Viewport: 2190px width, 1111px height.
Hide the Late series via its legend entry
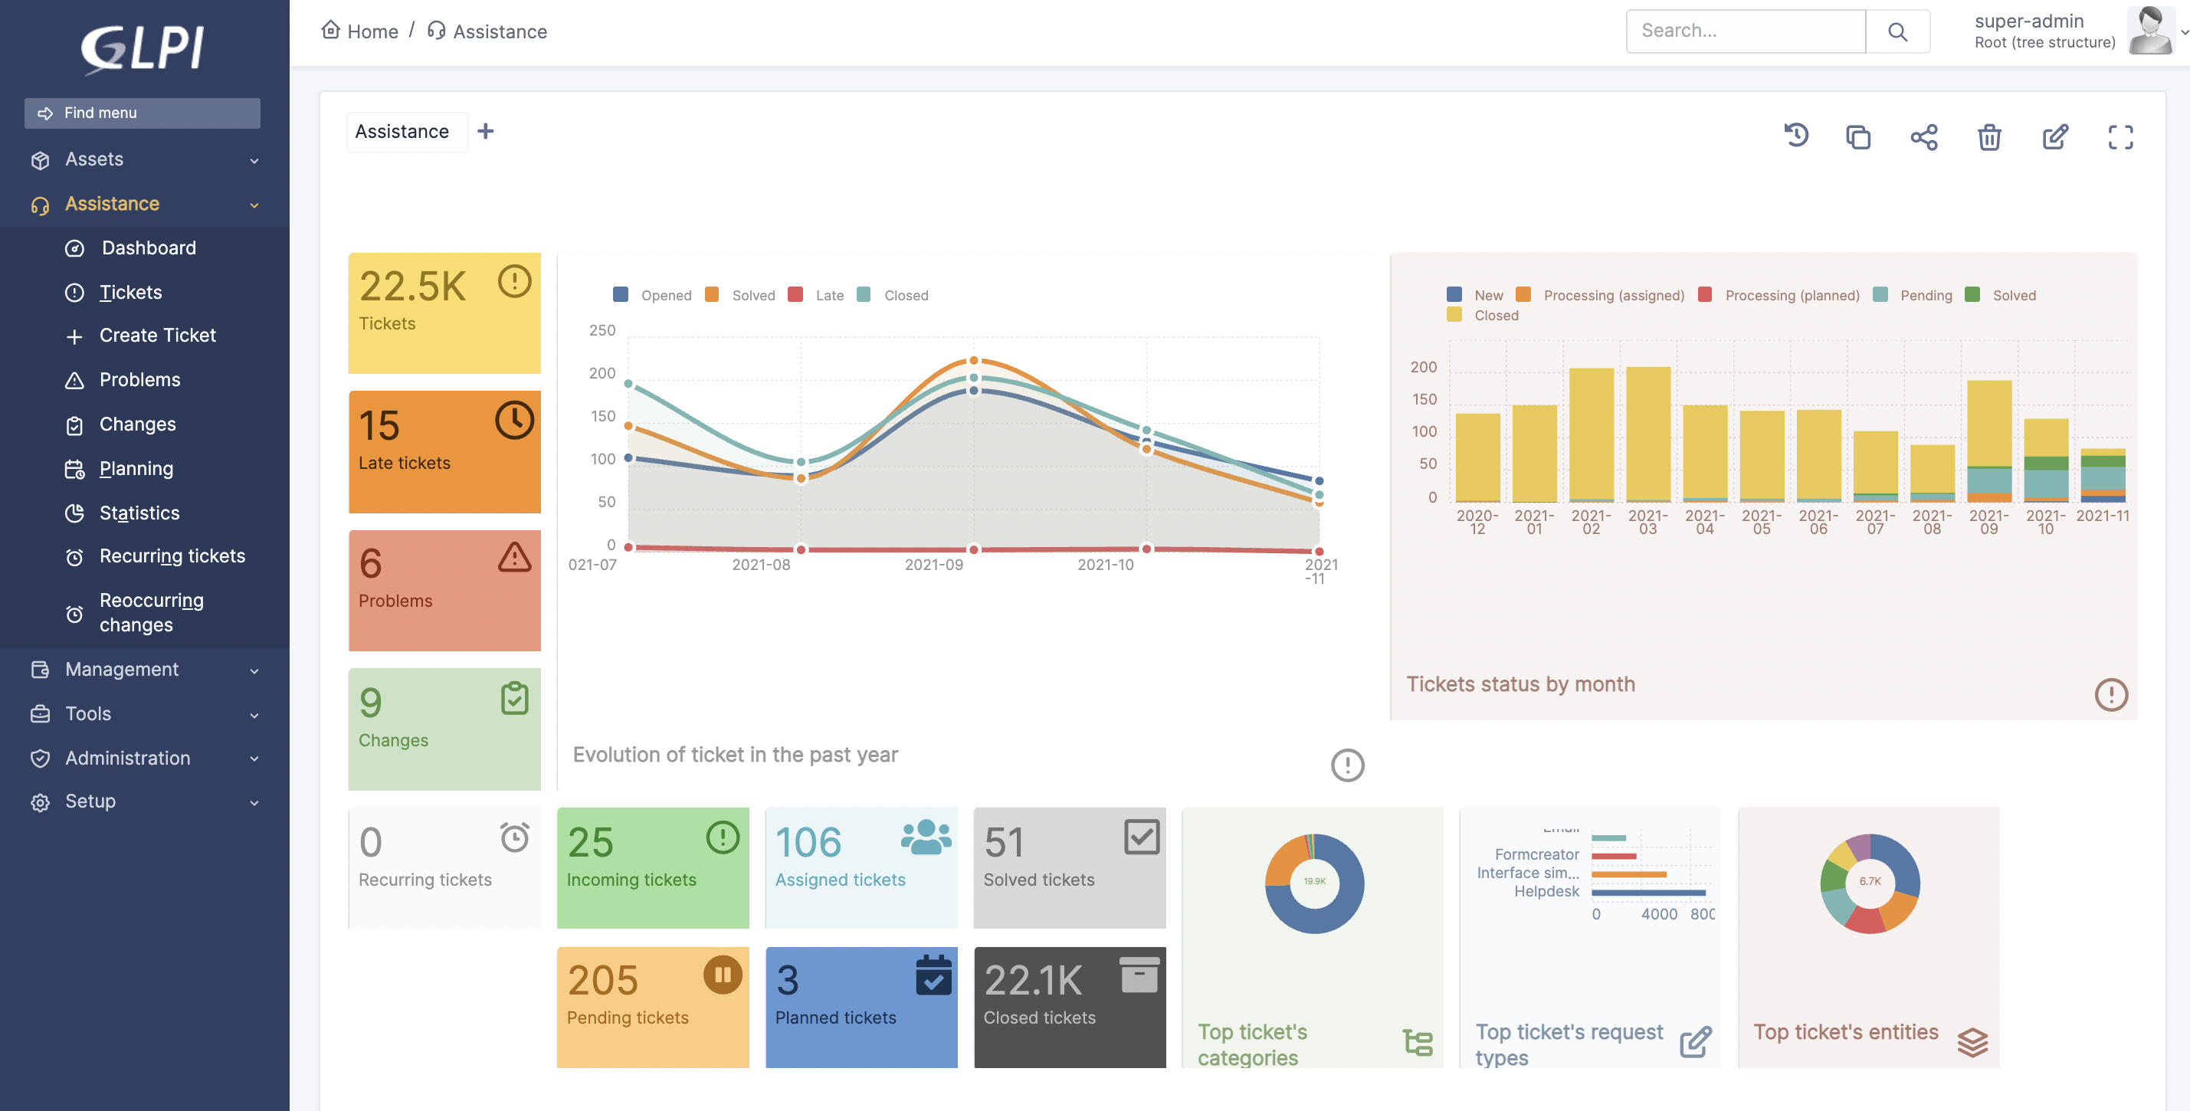click(830, 295)
